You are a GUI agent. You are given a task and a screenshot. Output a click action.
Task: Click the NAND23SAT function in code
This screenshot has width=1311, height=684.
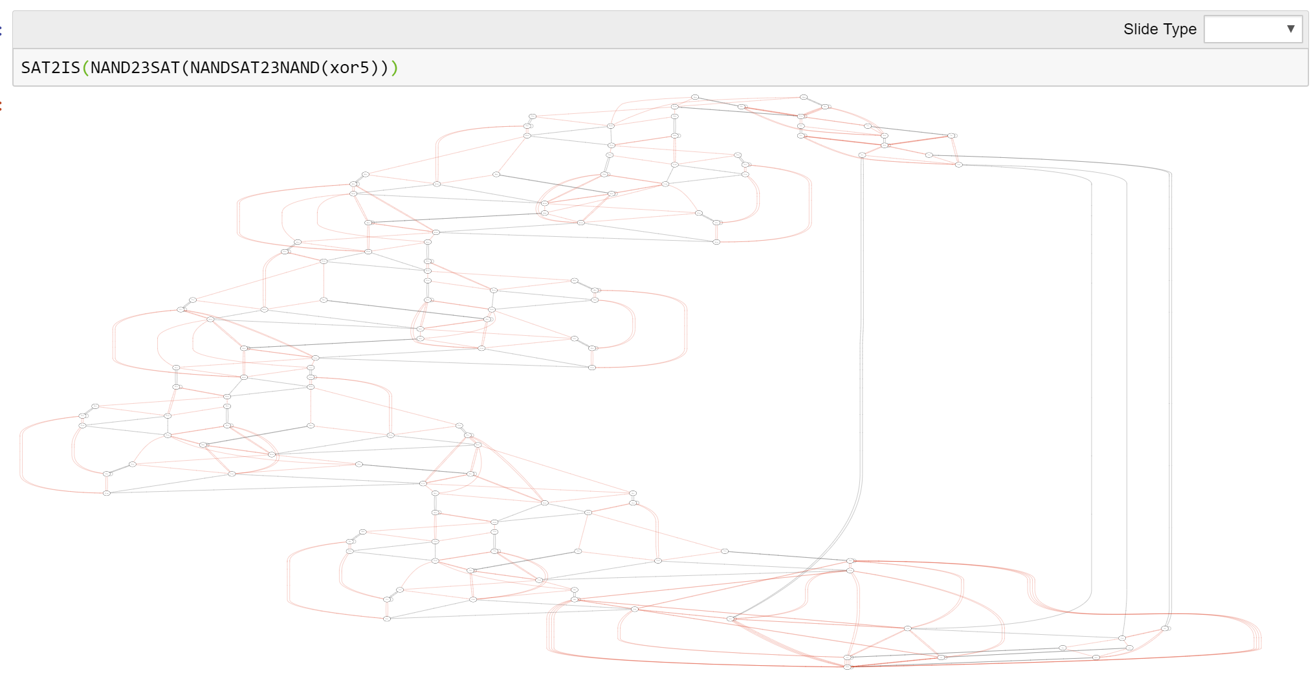[135, 68]
